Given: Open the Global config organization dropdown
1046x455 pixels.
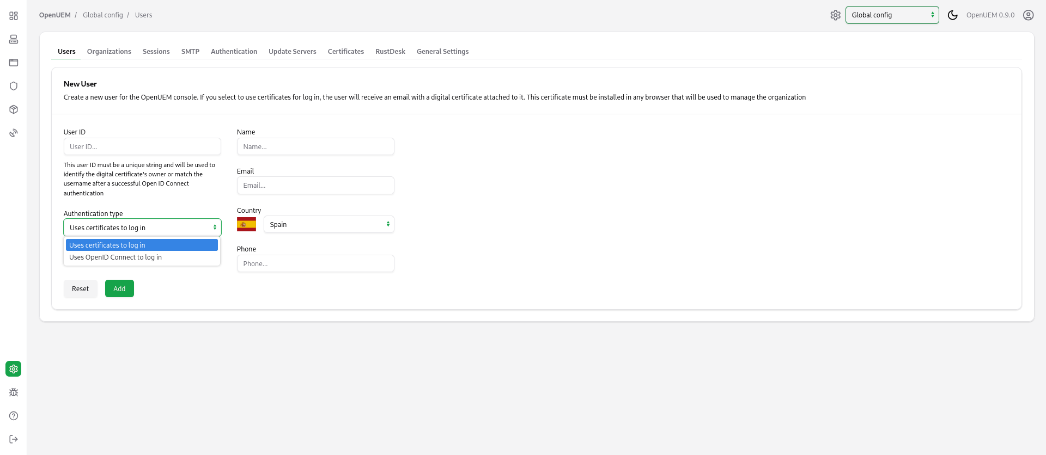Looking at the screenshot, I should 892,15.
